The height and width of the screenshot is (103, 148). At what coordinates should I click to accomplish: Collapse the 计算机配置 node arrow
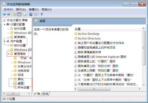coord(5,24)
